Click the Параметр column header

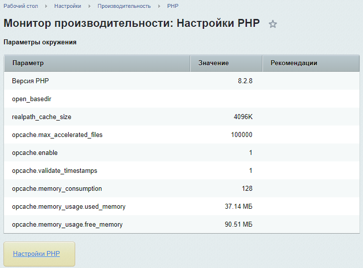click(28, 63)
